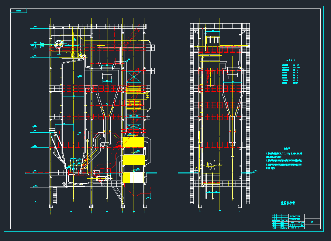
Task: Click the diamond-shaped symbol in lower right view
Action: coord(209,166)
